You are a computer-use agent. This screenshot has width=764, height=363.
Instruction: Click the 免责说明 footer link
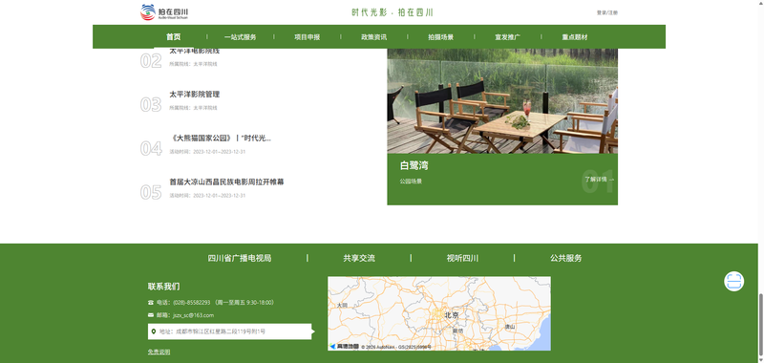pyautogui.click(x=159, y=352)
